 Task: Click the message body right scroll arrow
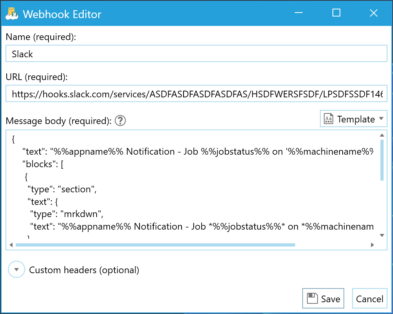373,245
